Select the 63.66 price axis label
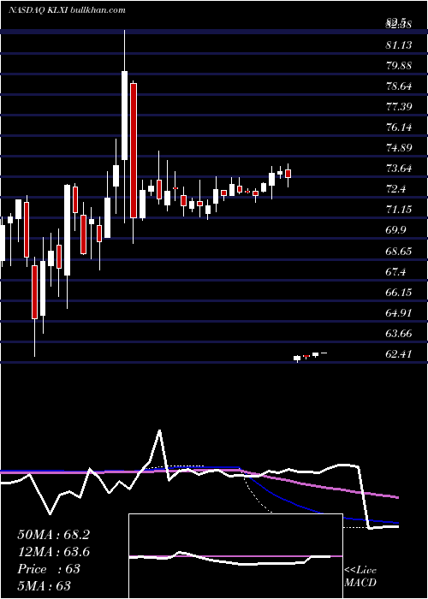 [x=399, y=334]
